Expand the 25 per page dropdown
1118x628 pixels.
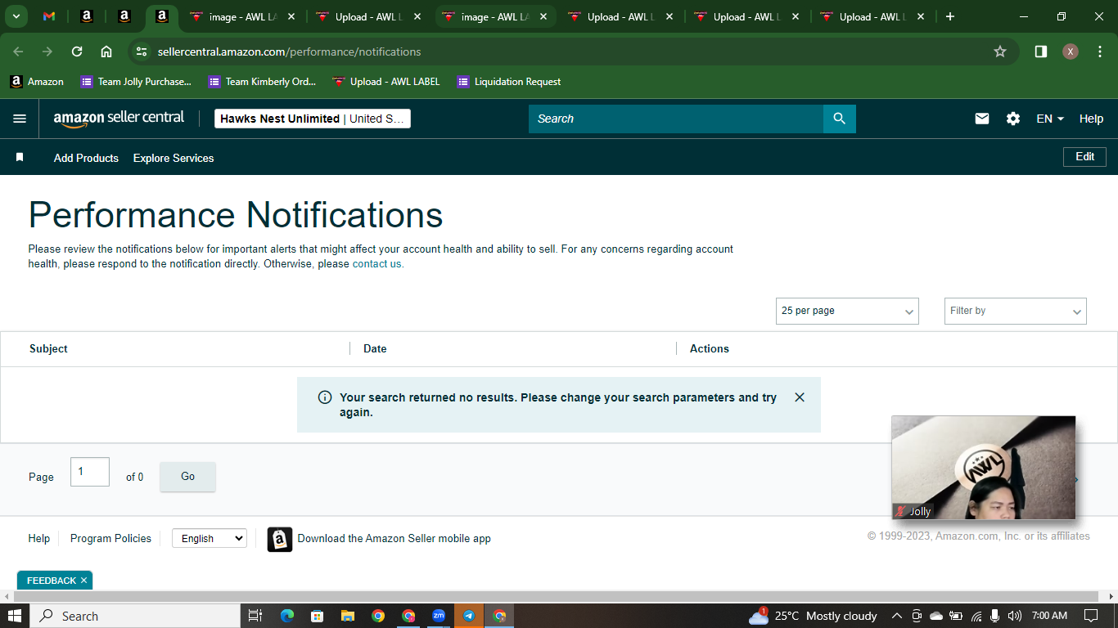point(847,311)
